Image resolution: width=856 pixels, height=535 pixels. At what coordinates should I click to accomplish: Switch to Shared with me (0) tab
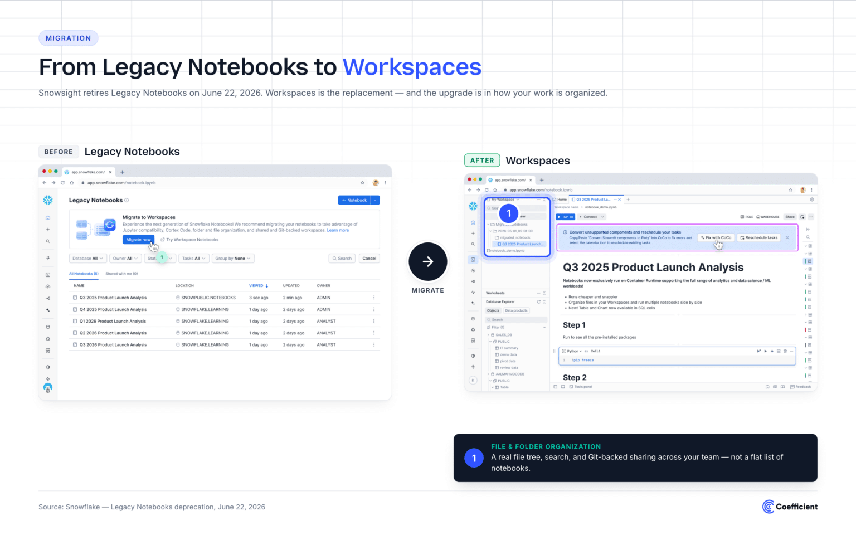point(121,274)
